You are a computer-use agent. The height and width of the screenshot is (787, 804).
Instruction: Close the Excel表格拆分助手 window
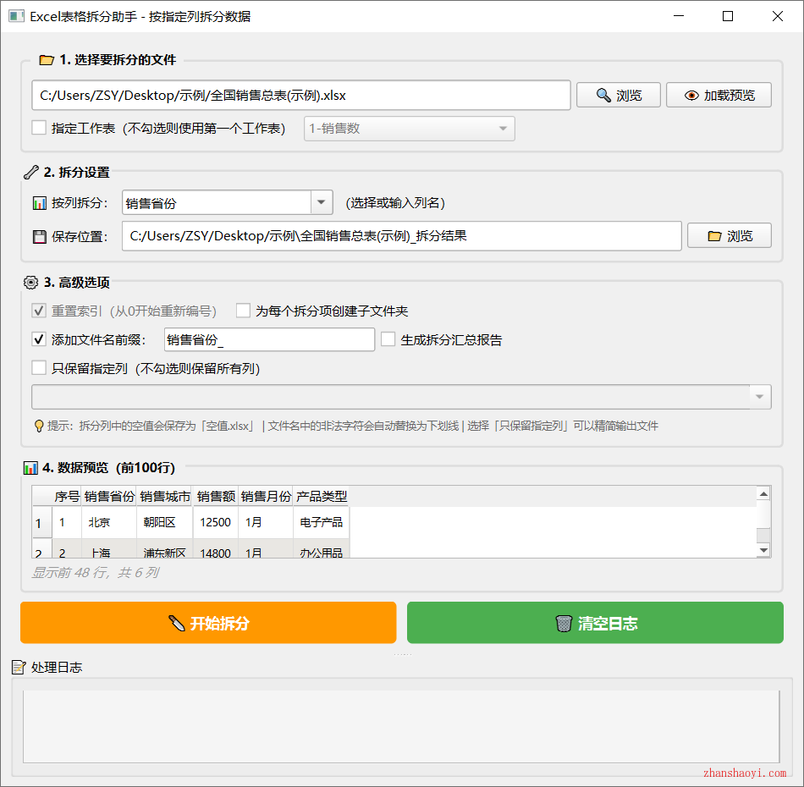tap(777, 16)
